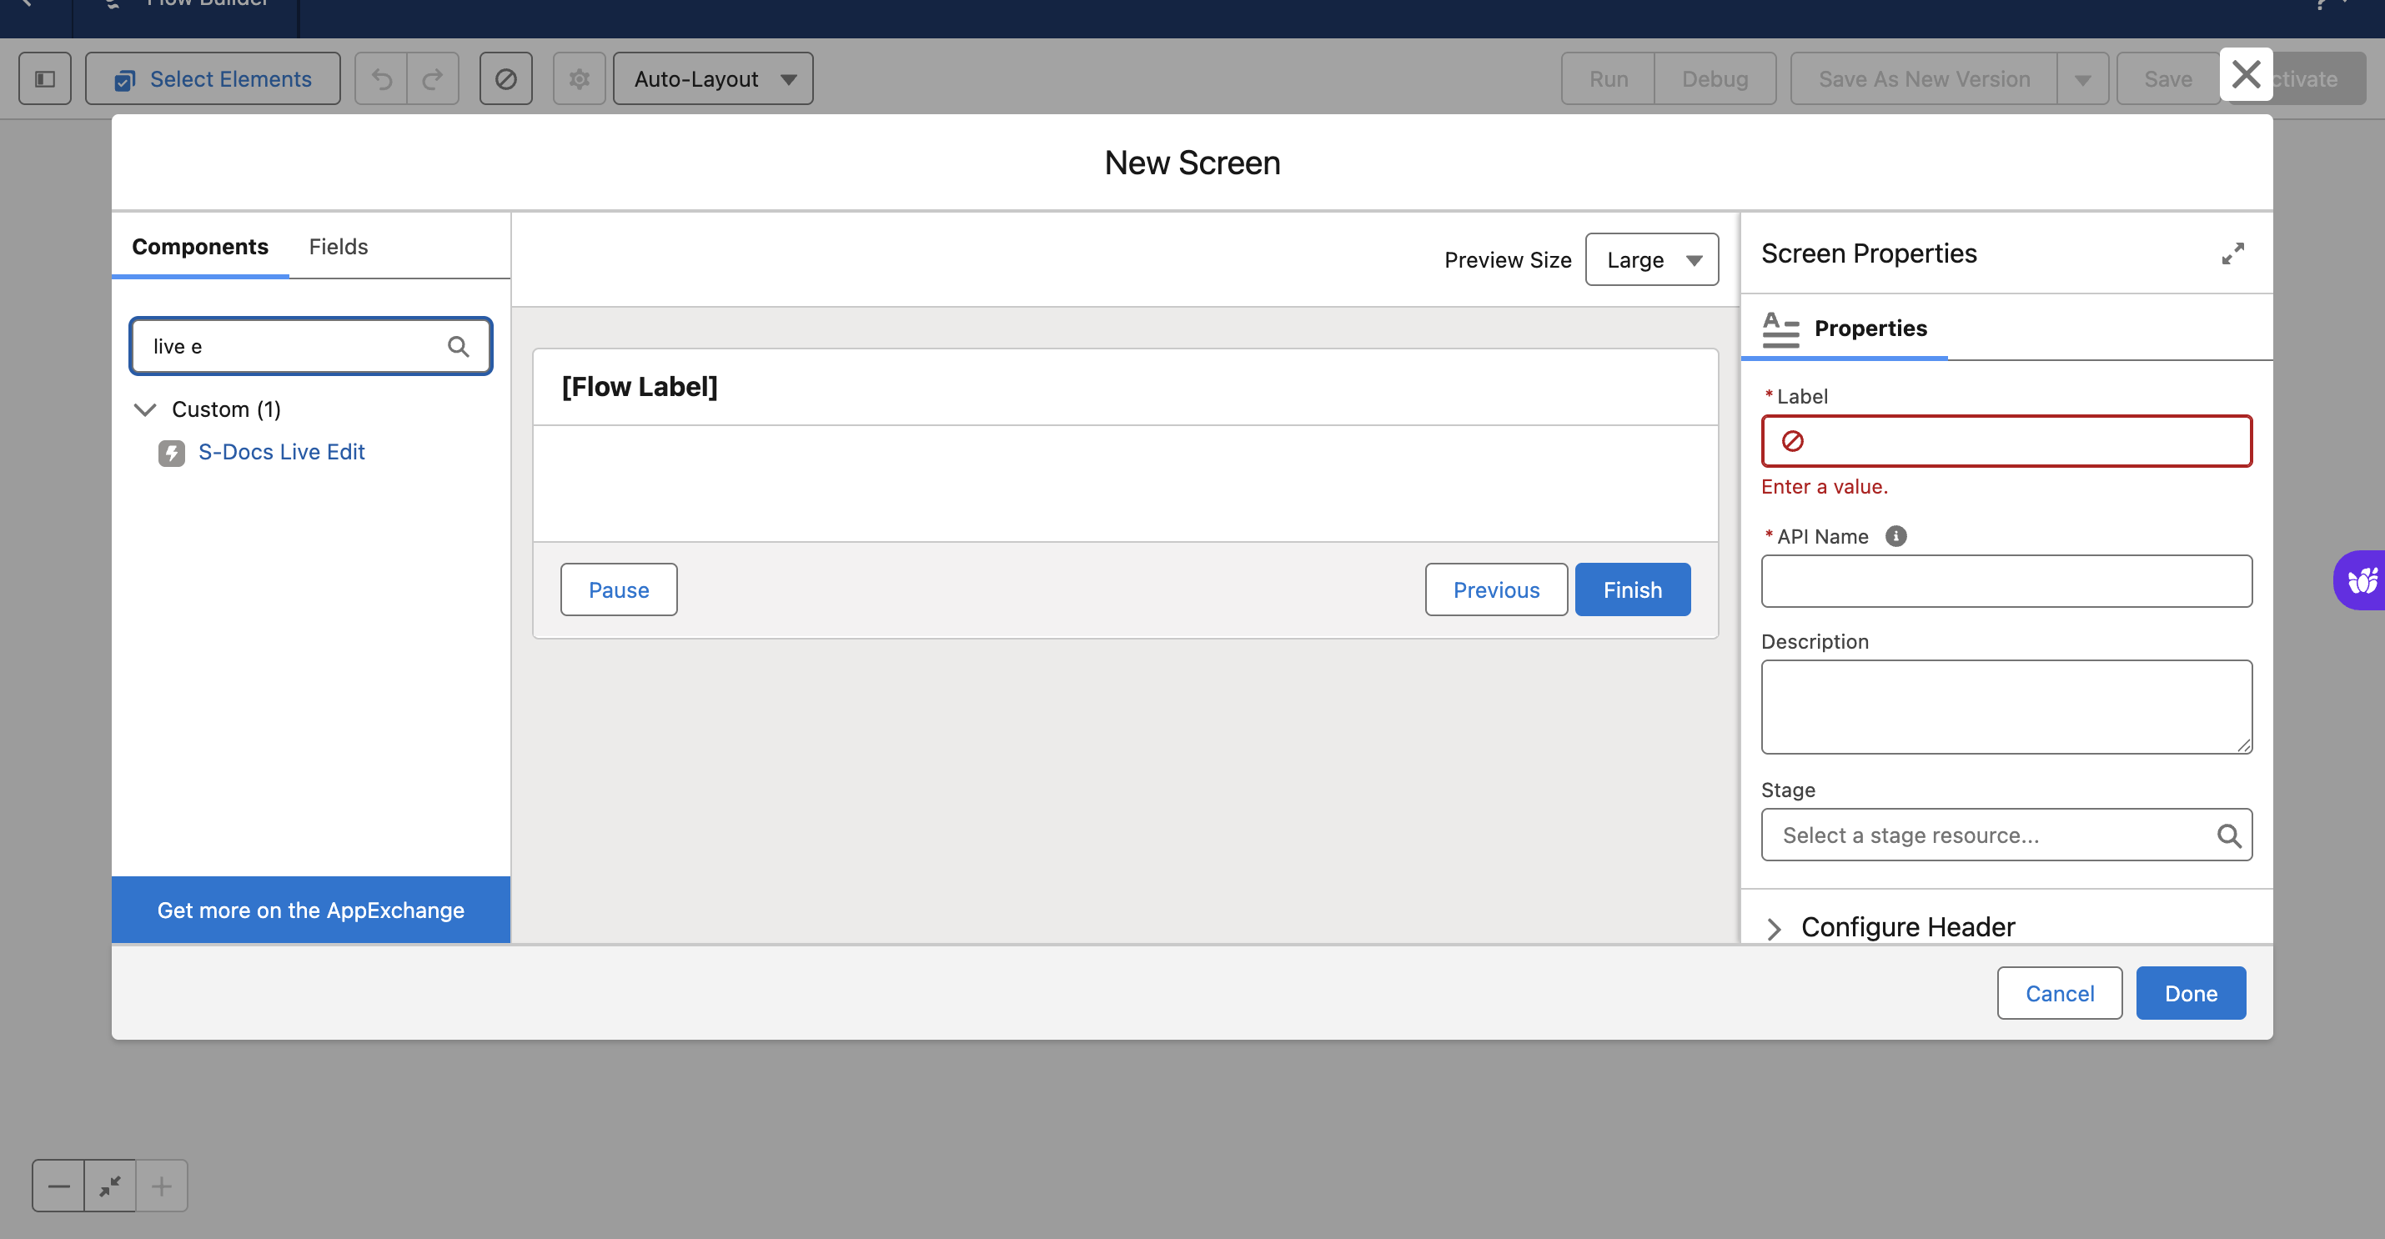Collapse the Custom (1) components section
Screen dimensions: 2385x1239
pos(145,409)
